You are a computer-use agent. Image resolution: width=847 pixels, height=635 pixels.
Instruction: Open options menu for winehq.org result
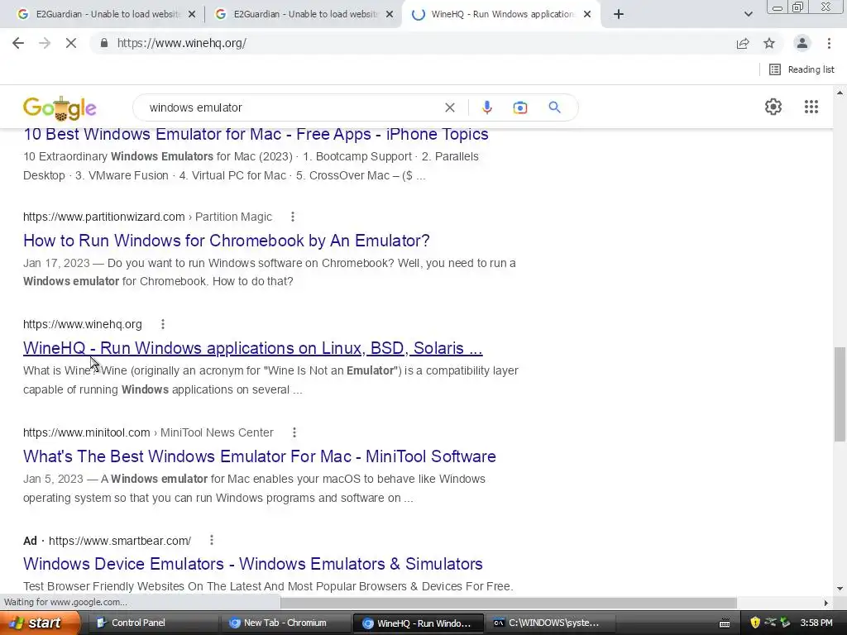pos(163,324)
